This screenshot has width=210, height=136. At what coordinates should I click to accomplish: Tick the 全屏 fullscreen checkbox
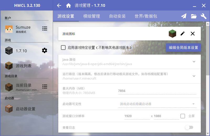(x=183, y=116)
